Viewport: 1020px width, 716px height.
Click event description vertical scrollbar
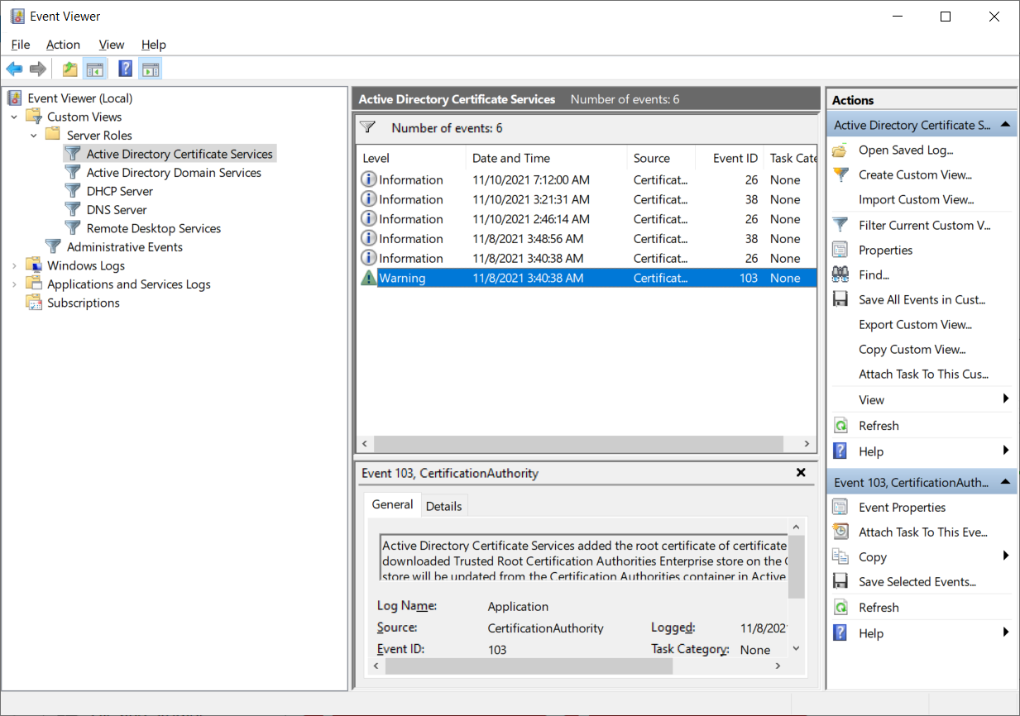(796, 566)
